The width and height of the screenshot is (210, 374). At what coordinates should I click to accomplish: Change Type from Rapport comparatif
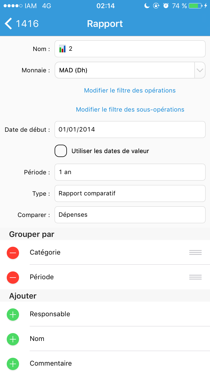click(130, 193)
